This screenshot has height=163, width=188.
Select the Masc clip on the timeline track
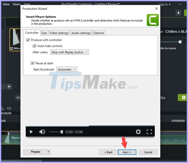click(11, 138)
